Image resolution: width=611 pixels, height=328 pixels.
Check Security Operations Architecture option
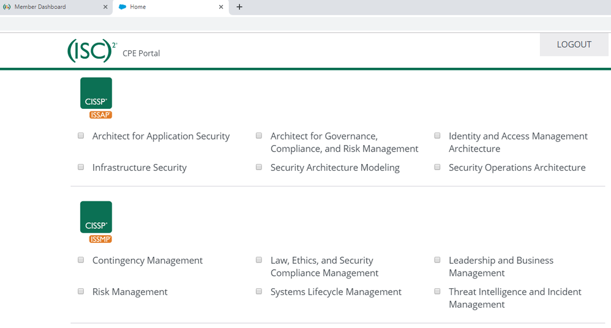click(x=437, y=167)
